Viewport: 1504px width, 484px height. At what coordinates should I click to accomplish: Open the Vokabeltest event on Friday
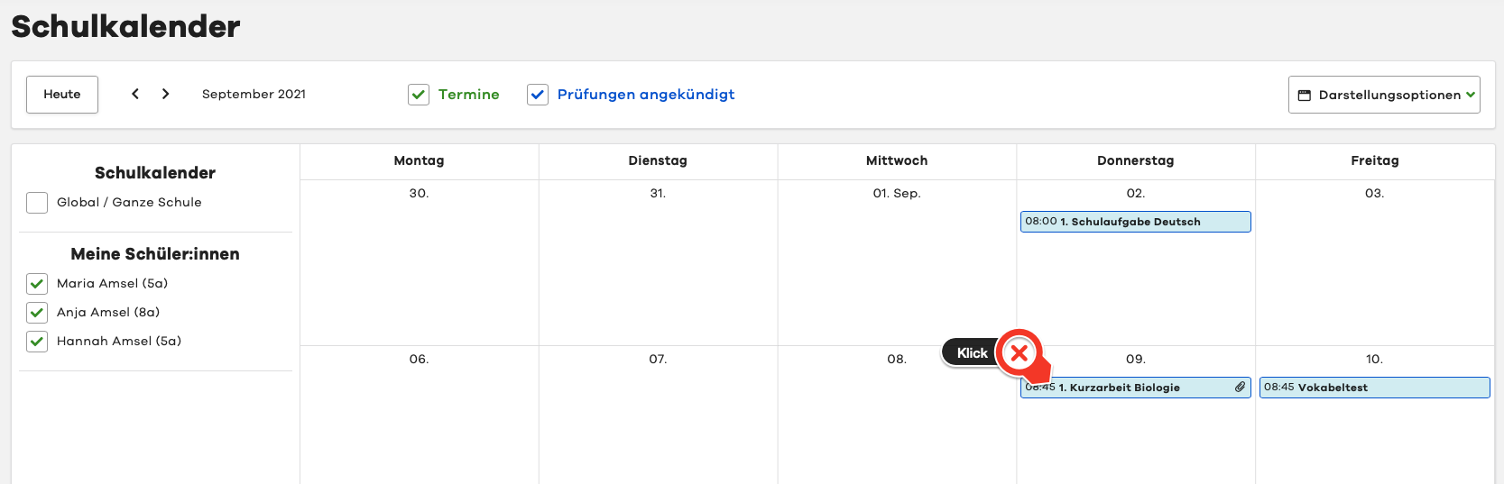[x=1373, y=388]
